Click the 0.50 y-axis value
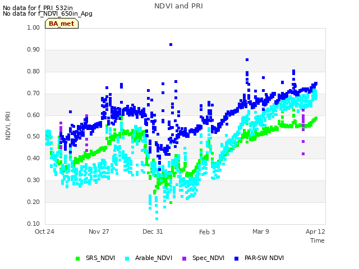Viewport: 359px width, 269px height. click(x=34, y=137)
